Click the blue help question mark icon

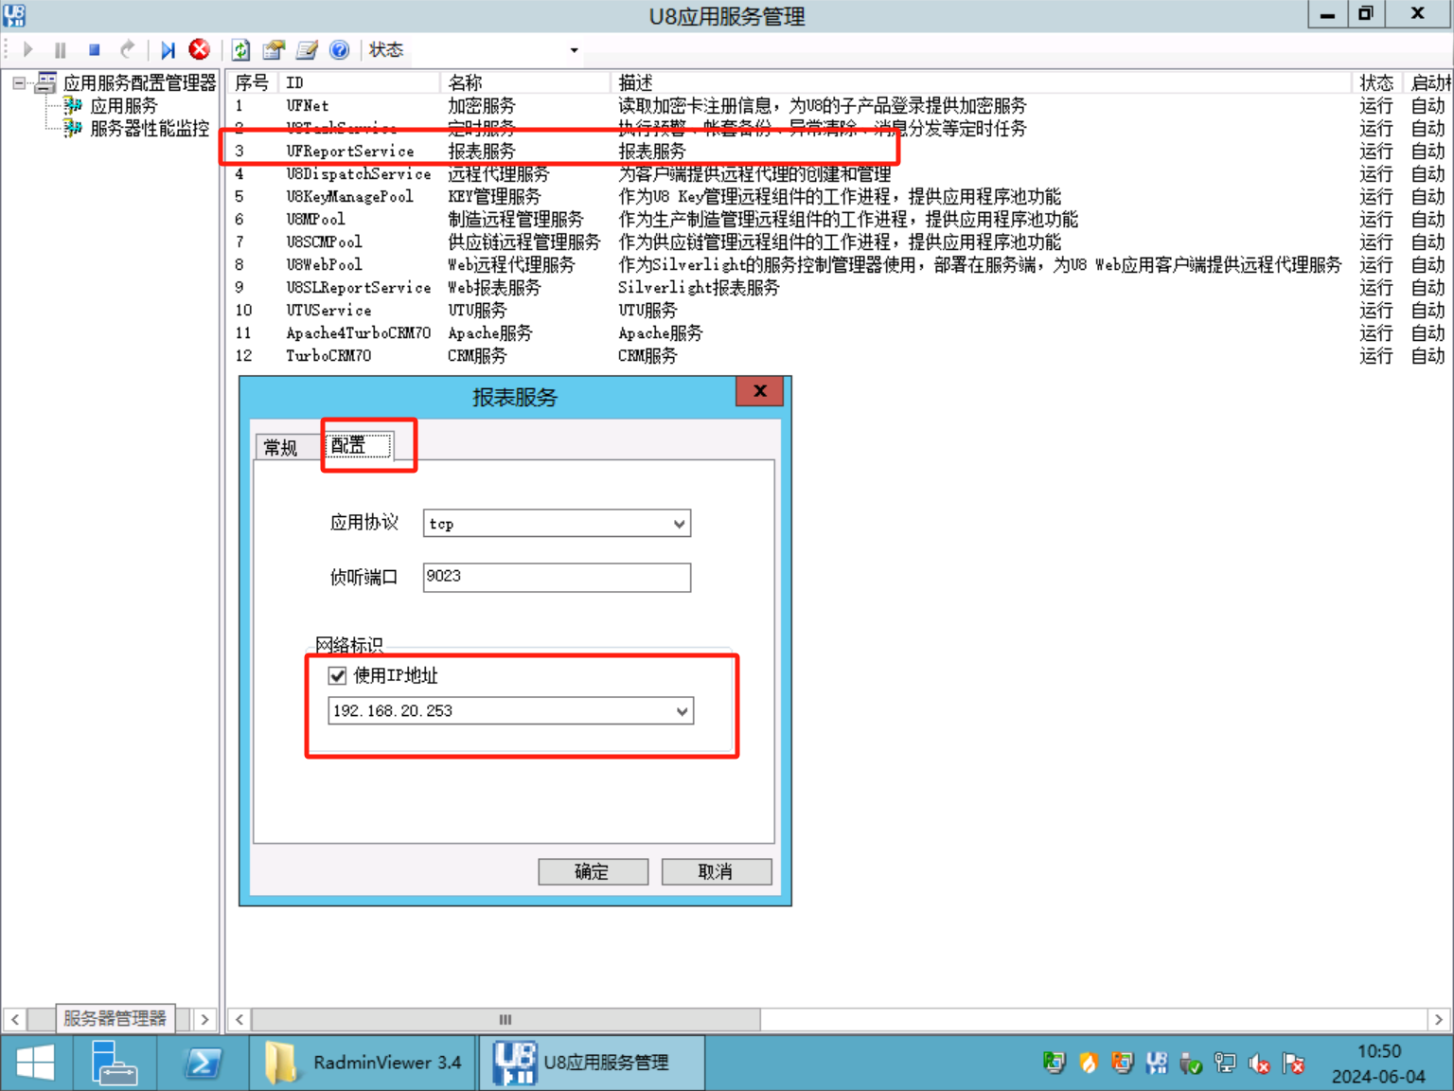point(339,50)
